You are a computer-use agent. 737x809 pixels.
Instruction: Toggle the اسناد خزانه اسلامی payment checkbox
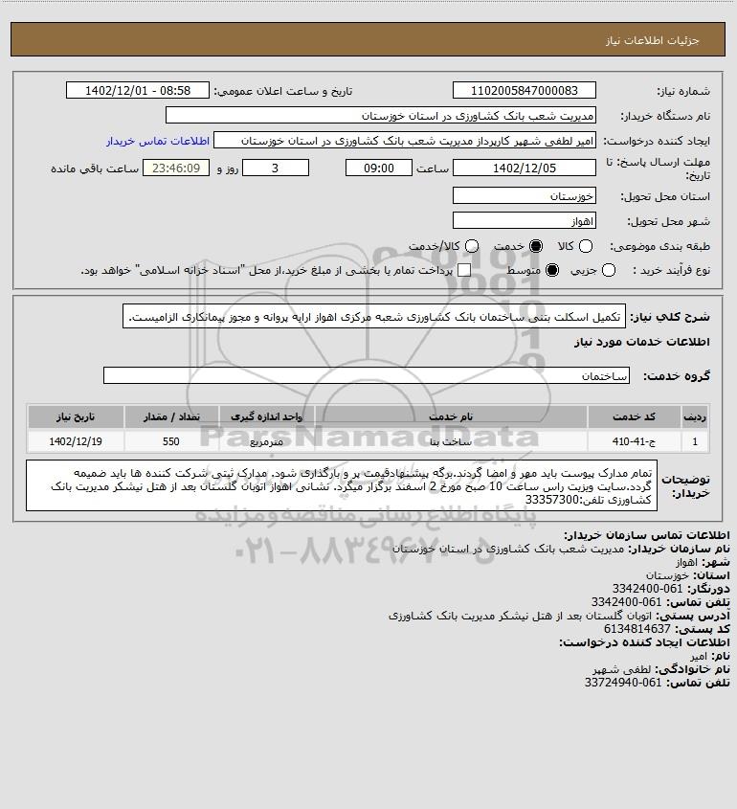tap(464, 270)
